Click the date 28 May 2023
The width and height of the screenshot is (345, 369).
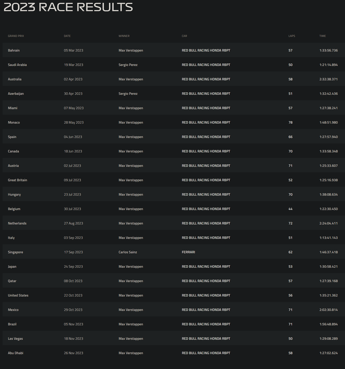[x=74, y=122]
